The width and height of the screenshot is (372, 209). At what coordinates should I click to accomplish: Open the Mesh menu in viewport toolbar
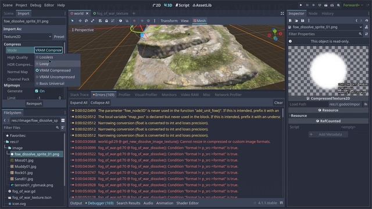tap(199, 21)
